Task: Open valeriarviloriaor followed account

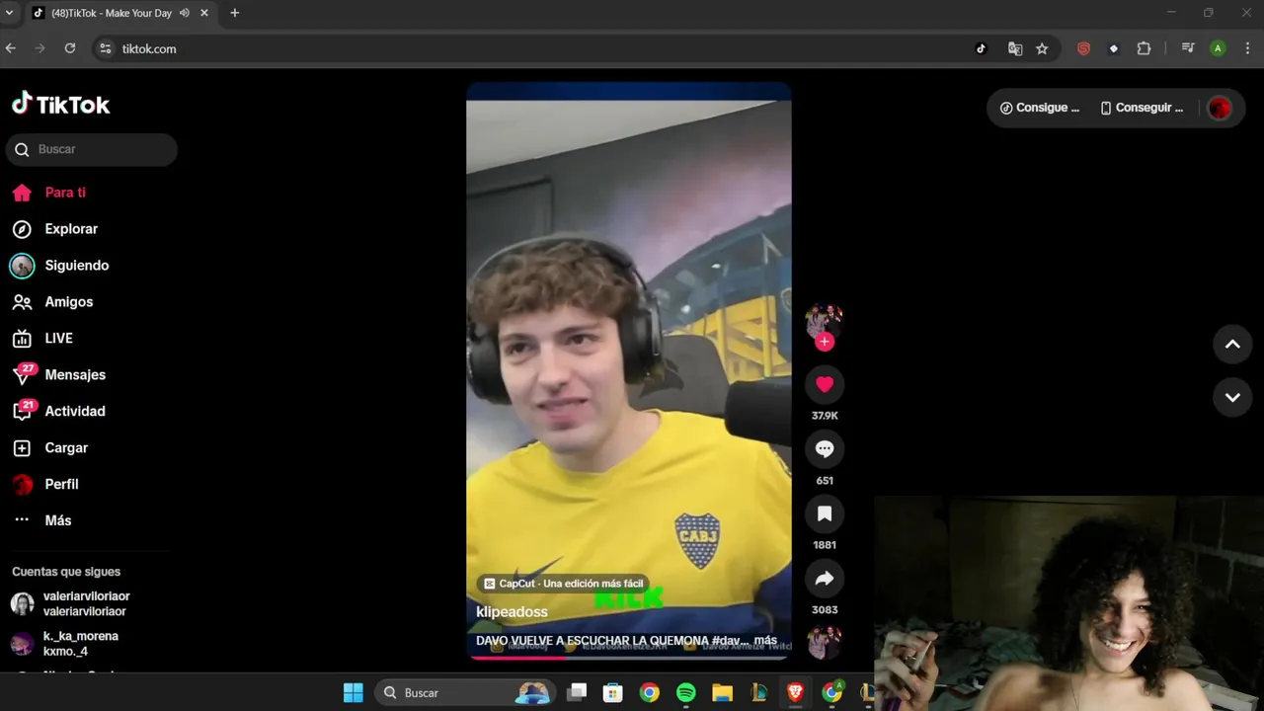Action: coord(87,603)
